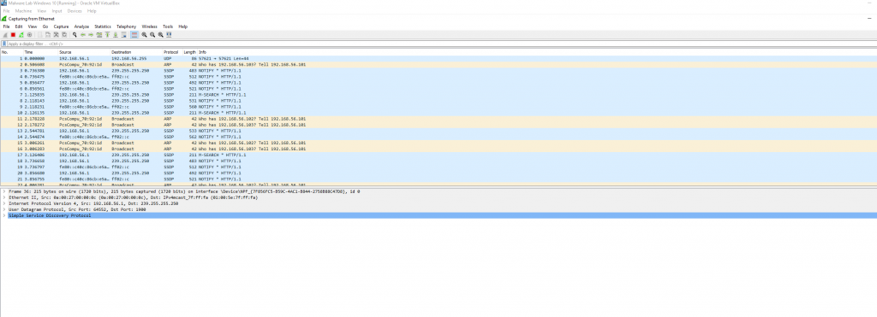Click the Start capture shark fin icon

click(5, 34)
